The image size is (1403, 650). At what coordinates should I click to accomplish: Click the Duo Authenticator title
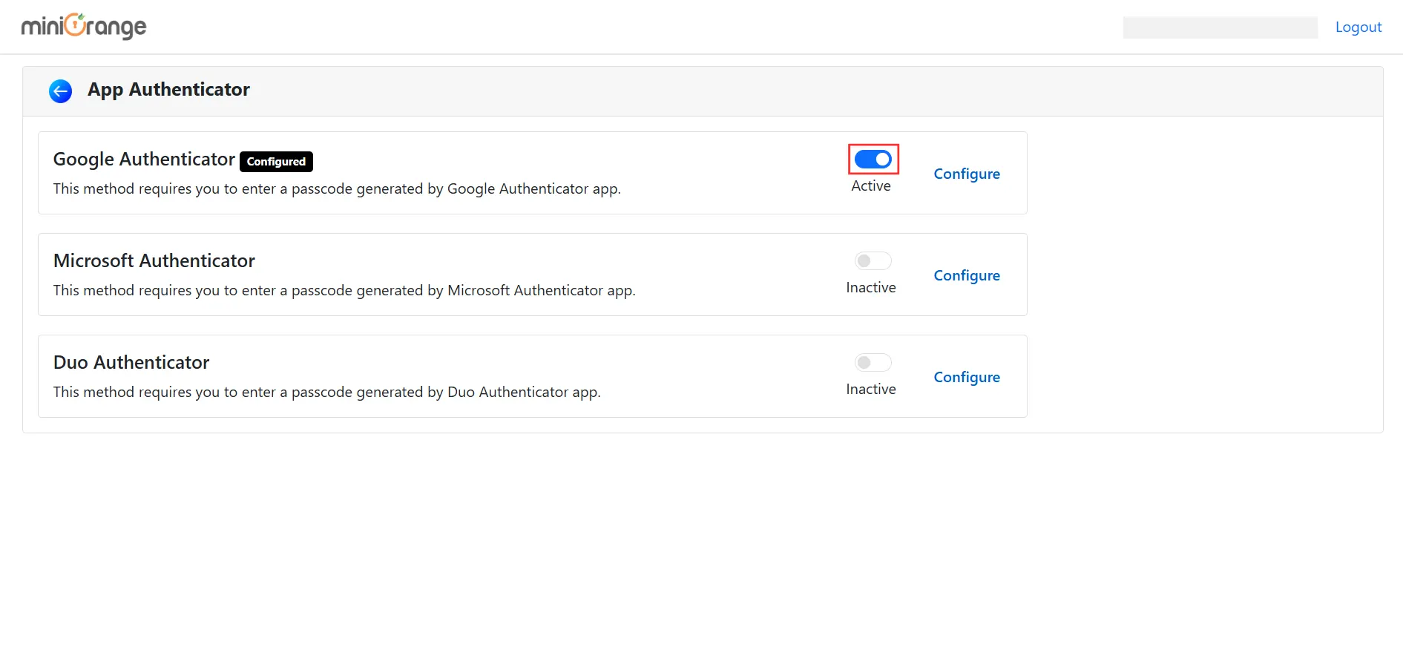131,362
